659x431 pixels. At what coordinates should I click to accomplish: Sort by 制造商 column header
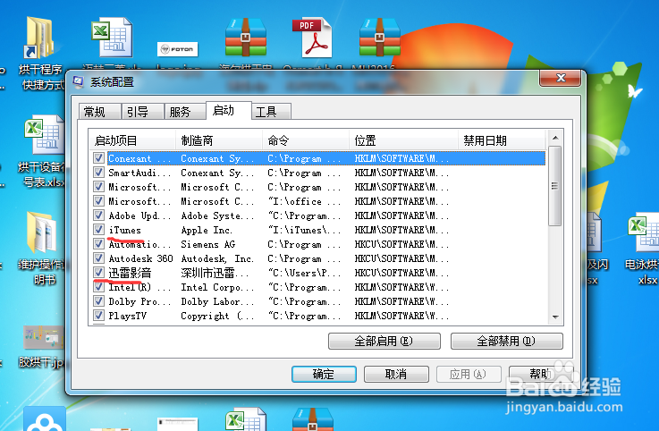(x=219, y=140)
